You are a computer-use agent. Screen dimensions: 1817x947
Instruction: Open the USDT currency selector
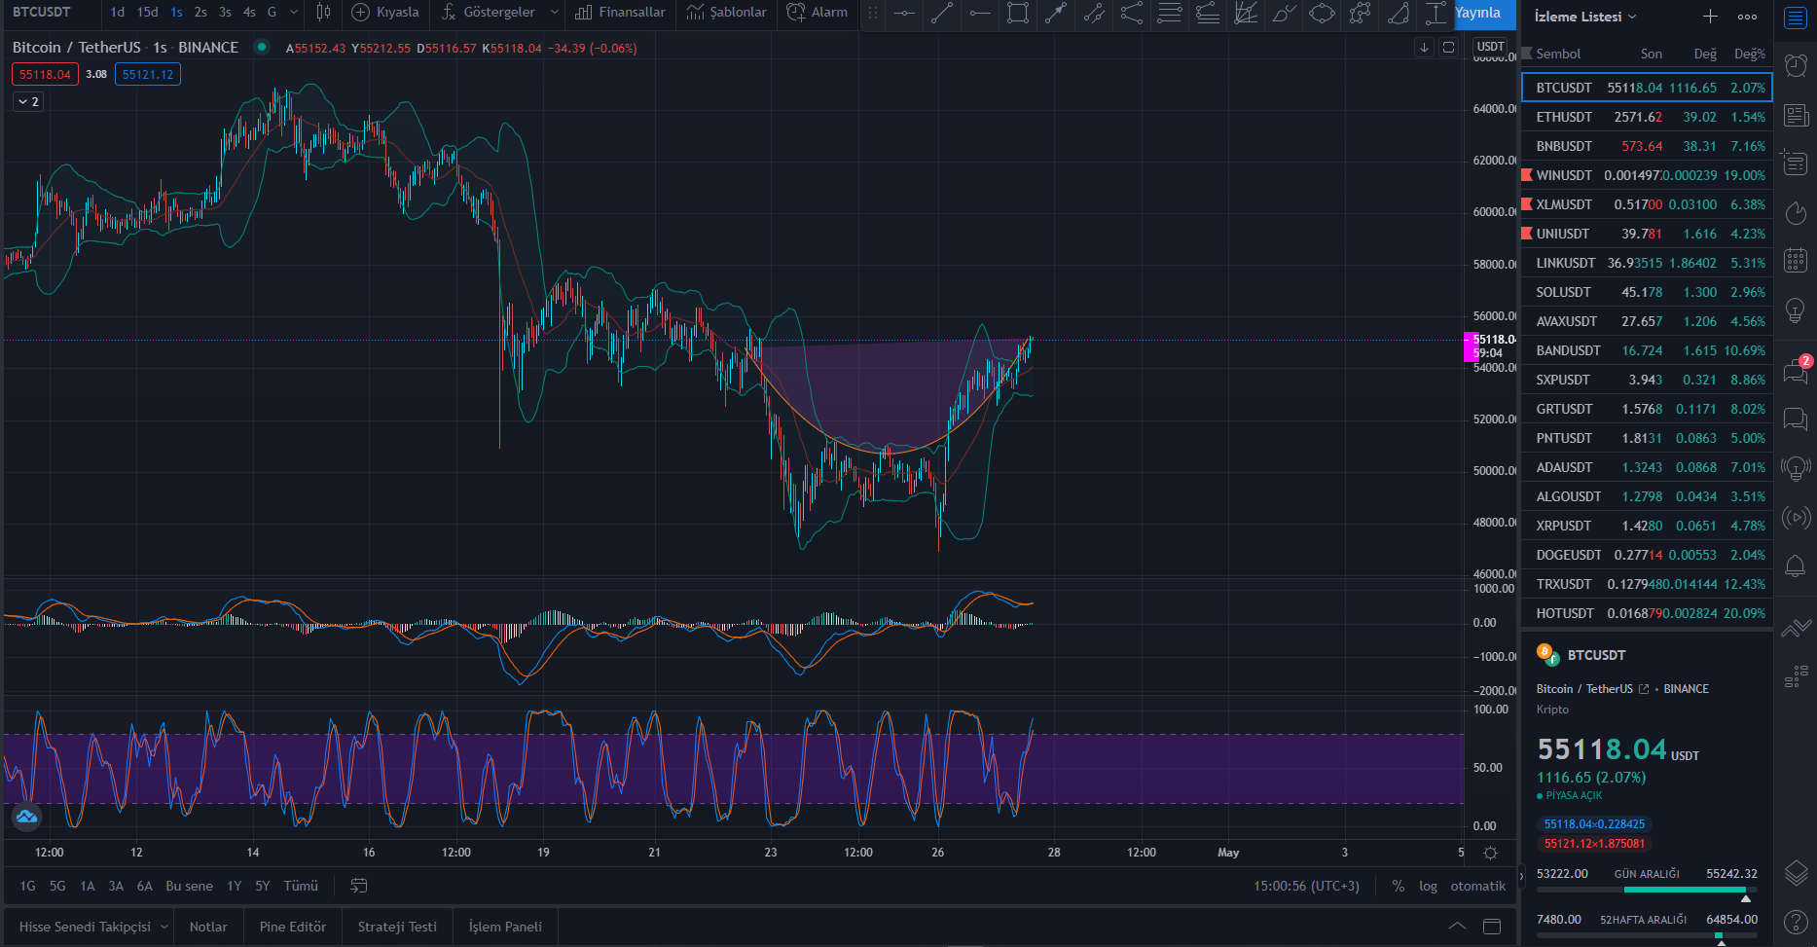(x=1490, y=47)
